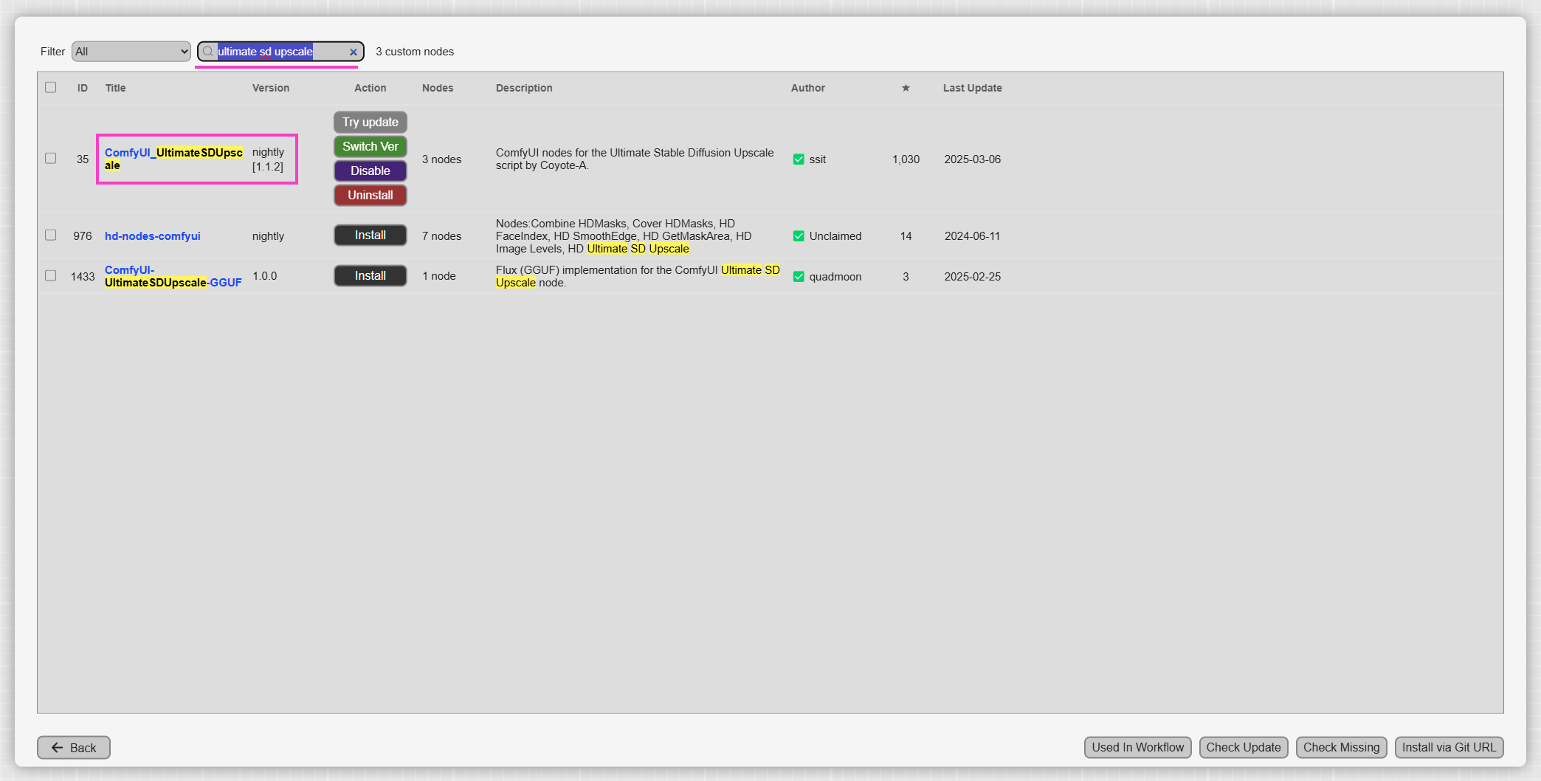This screenshot has width=1541, height=781.
Task: Click the search field containing ultimate sd upscale
Action: (x=280, y=52)
